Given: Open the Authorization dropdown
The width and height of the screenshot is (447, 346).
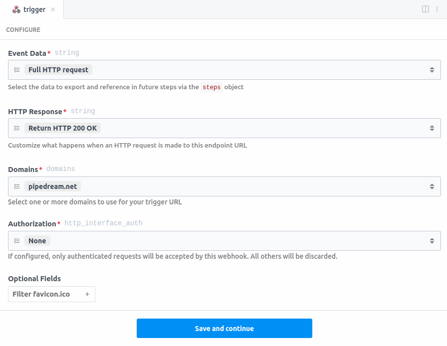Looking at the screenshot, I should [x=249, y=240].
